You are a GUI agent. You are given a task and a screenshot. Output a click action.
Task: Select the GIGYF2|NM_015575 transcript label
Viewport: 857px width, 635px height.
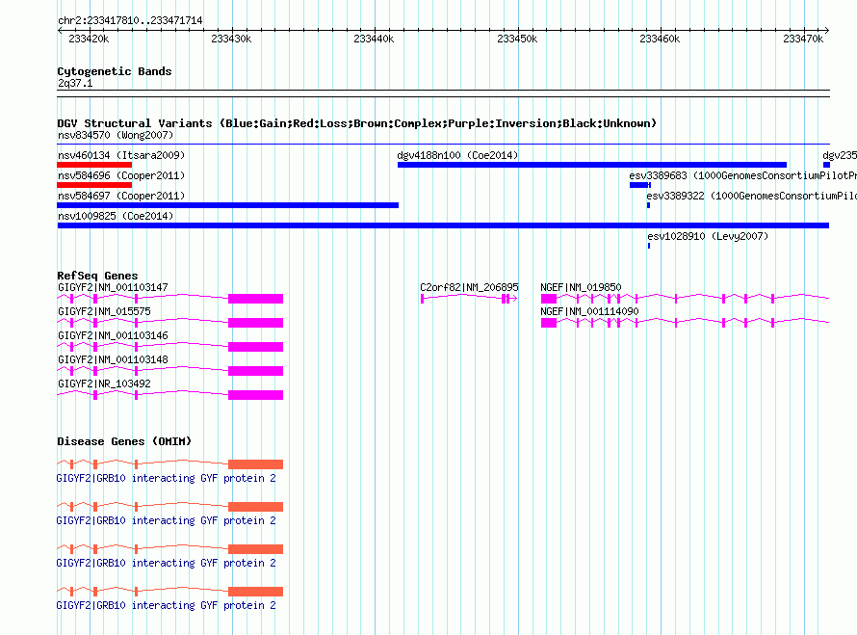click(104, 311)
